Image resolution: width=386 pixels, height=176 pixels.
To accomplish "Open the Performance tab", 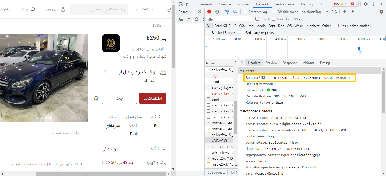I will (x=285, y=4).
